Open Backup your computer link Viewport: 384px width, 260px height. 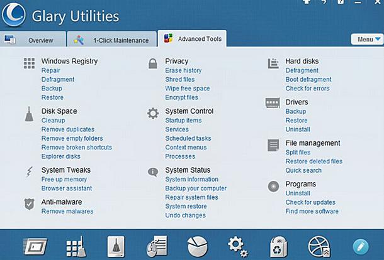pos(196,188)
